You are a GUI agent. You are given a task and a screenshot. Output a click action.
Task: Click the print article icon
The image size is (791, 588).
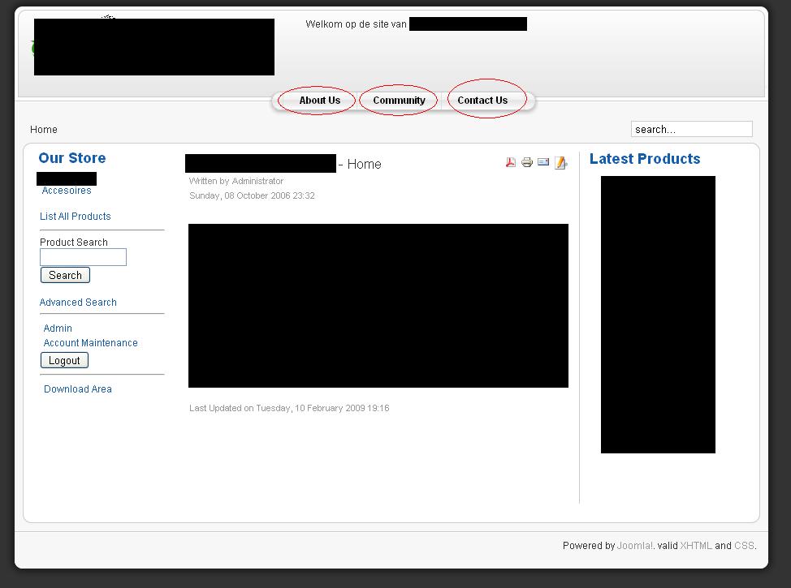[x=527, y=162]
